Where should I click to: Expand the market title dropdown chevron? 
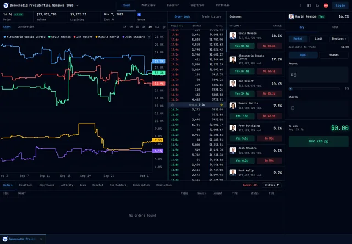tap(78, 5)
